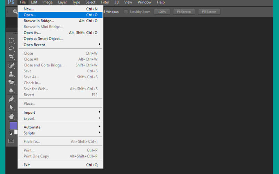Viewport: 279px width, 174px height.
Task: Click the Fit Screen button
Action: [184, 12]
